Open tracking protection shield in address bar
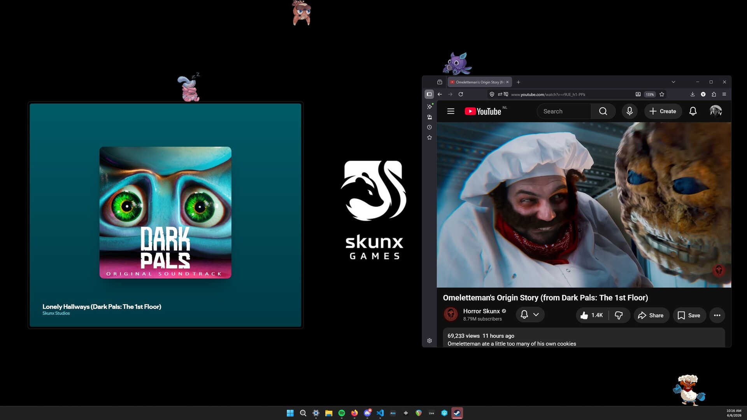The width and height of the screenshot is (747, 420). [492, 94]
